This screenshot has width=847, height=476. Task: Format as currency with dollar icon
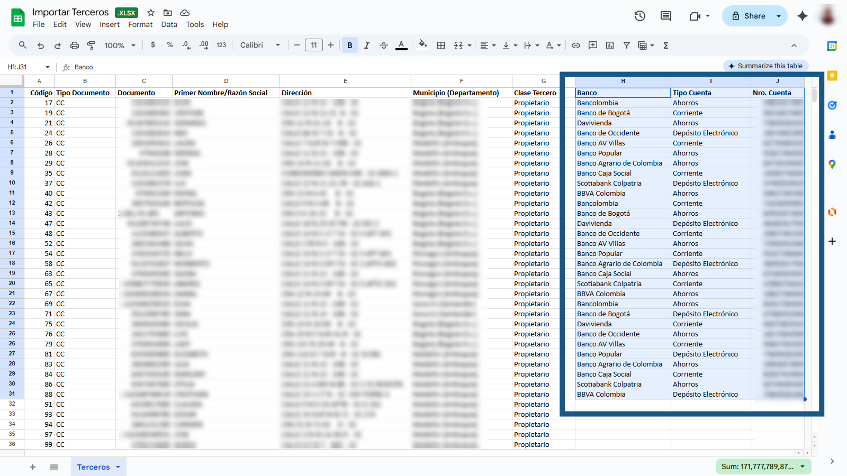[153, 45]
